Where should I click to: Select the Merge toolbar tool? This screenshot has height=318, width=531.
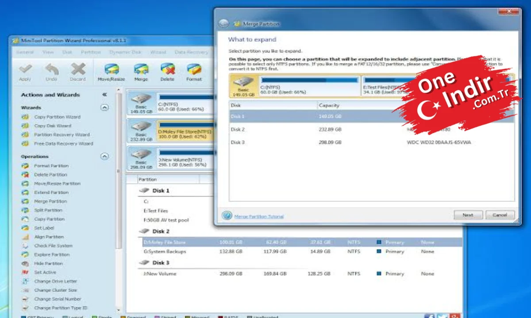141,72
